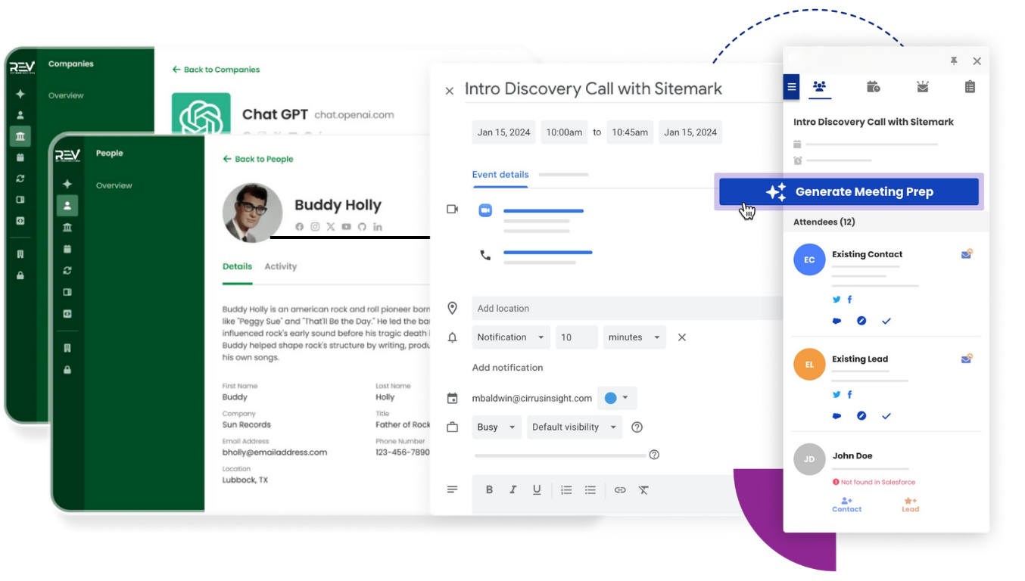Open Buddy Holly's LinkedIn icon
This screenshot has width=1025, height=581.
click(x=378, y=227)
